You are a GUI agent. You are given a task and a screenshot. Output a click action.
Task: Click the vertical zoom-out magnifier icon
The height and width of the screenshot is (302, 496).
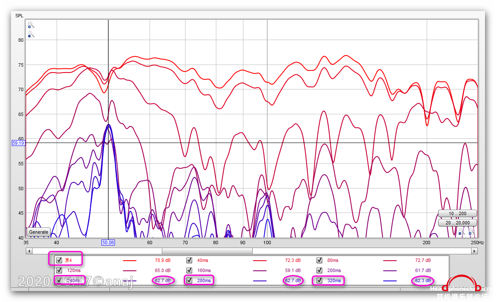(31, 35)
